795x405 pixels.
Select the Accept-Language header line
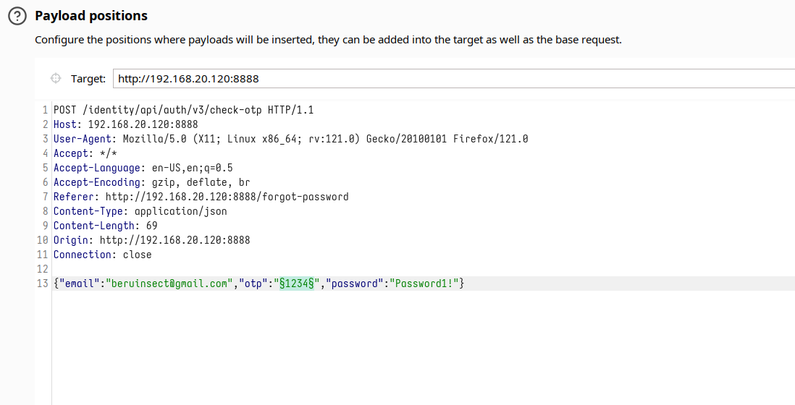(143, 168)
